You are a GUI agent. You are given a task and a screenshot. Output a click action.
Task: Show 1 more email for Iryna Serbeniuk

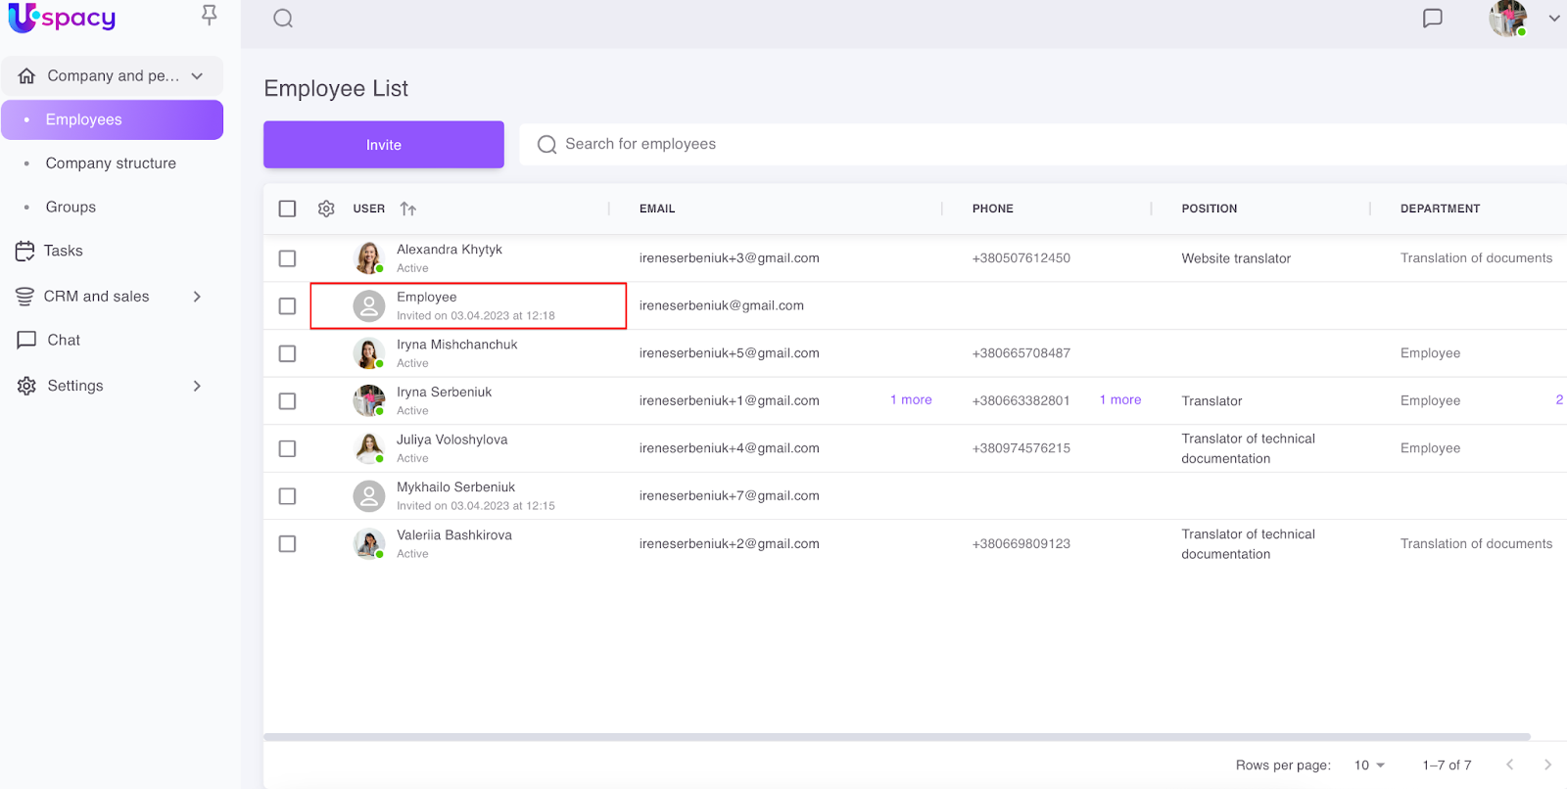click(x=911, y=400)
